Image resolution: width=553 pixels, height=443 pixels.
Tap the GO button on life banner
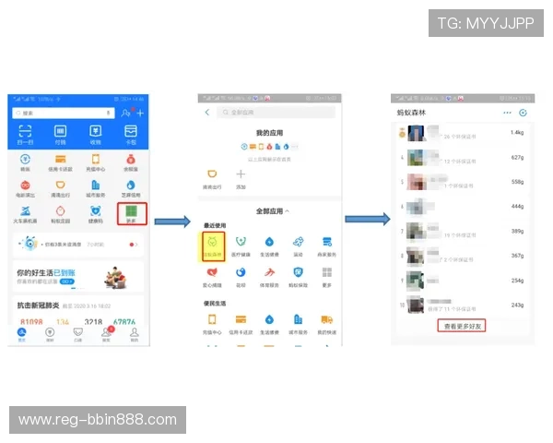click(67, 281)
